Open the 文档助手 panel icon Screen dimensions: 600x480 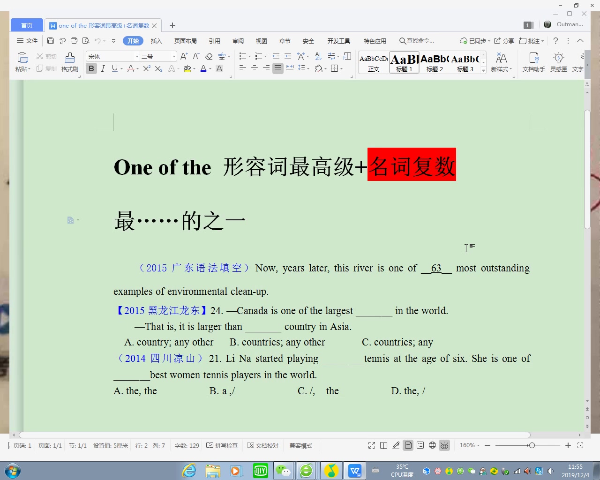pos(533,61)
